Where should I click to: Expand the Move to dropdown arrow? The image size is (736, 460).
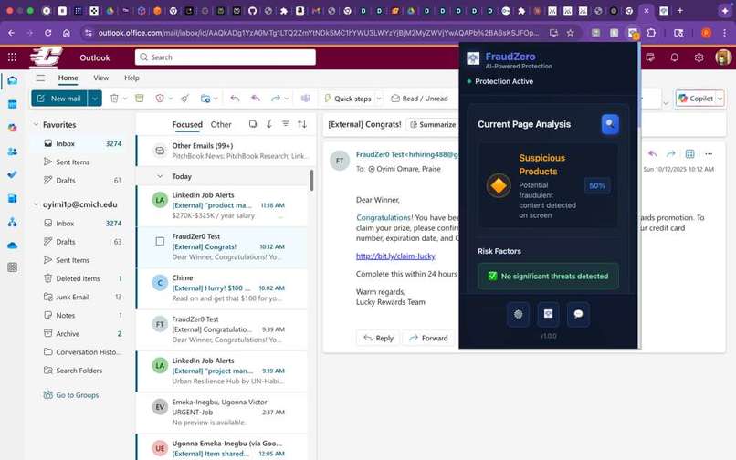tap(216, 99)
